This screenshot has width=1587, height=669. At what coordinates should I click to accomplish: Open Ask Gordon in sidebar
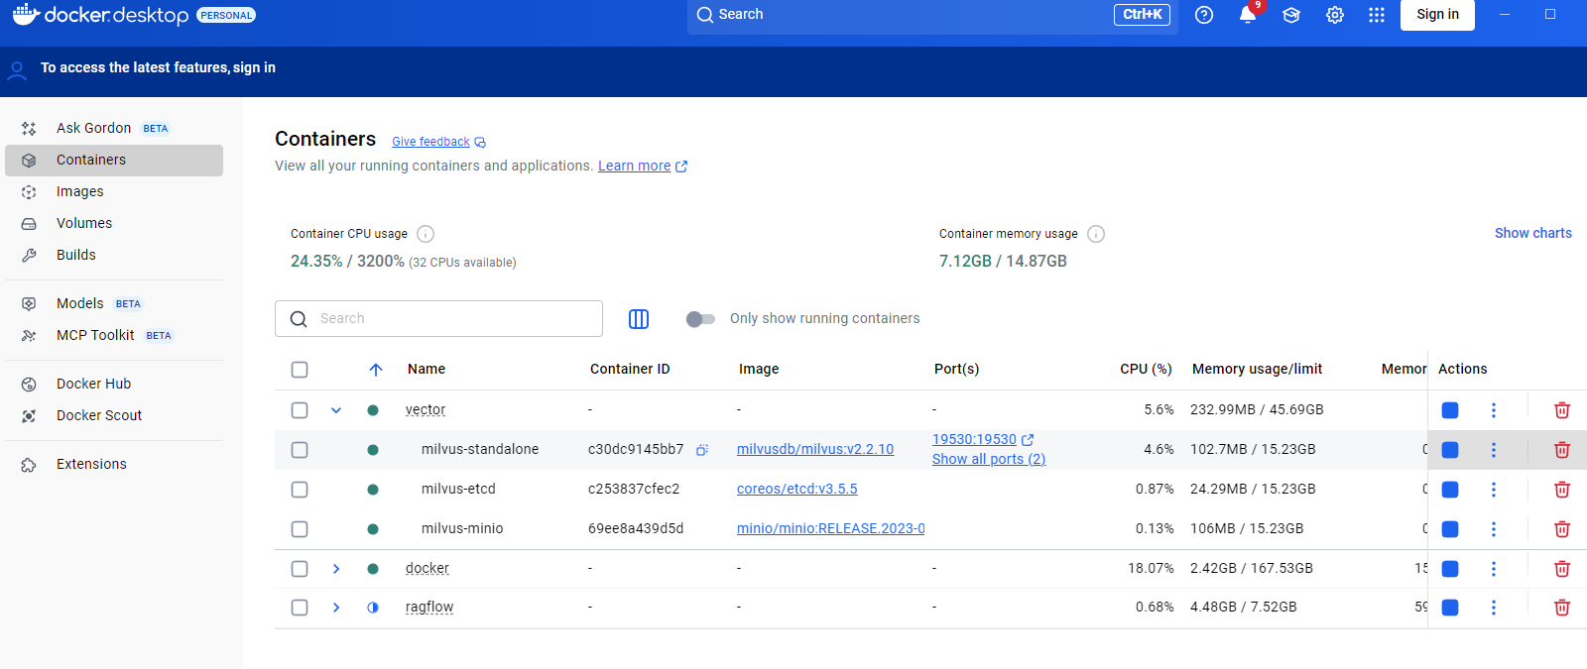pyautogui.click(x=114, y=128)
